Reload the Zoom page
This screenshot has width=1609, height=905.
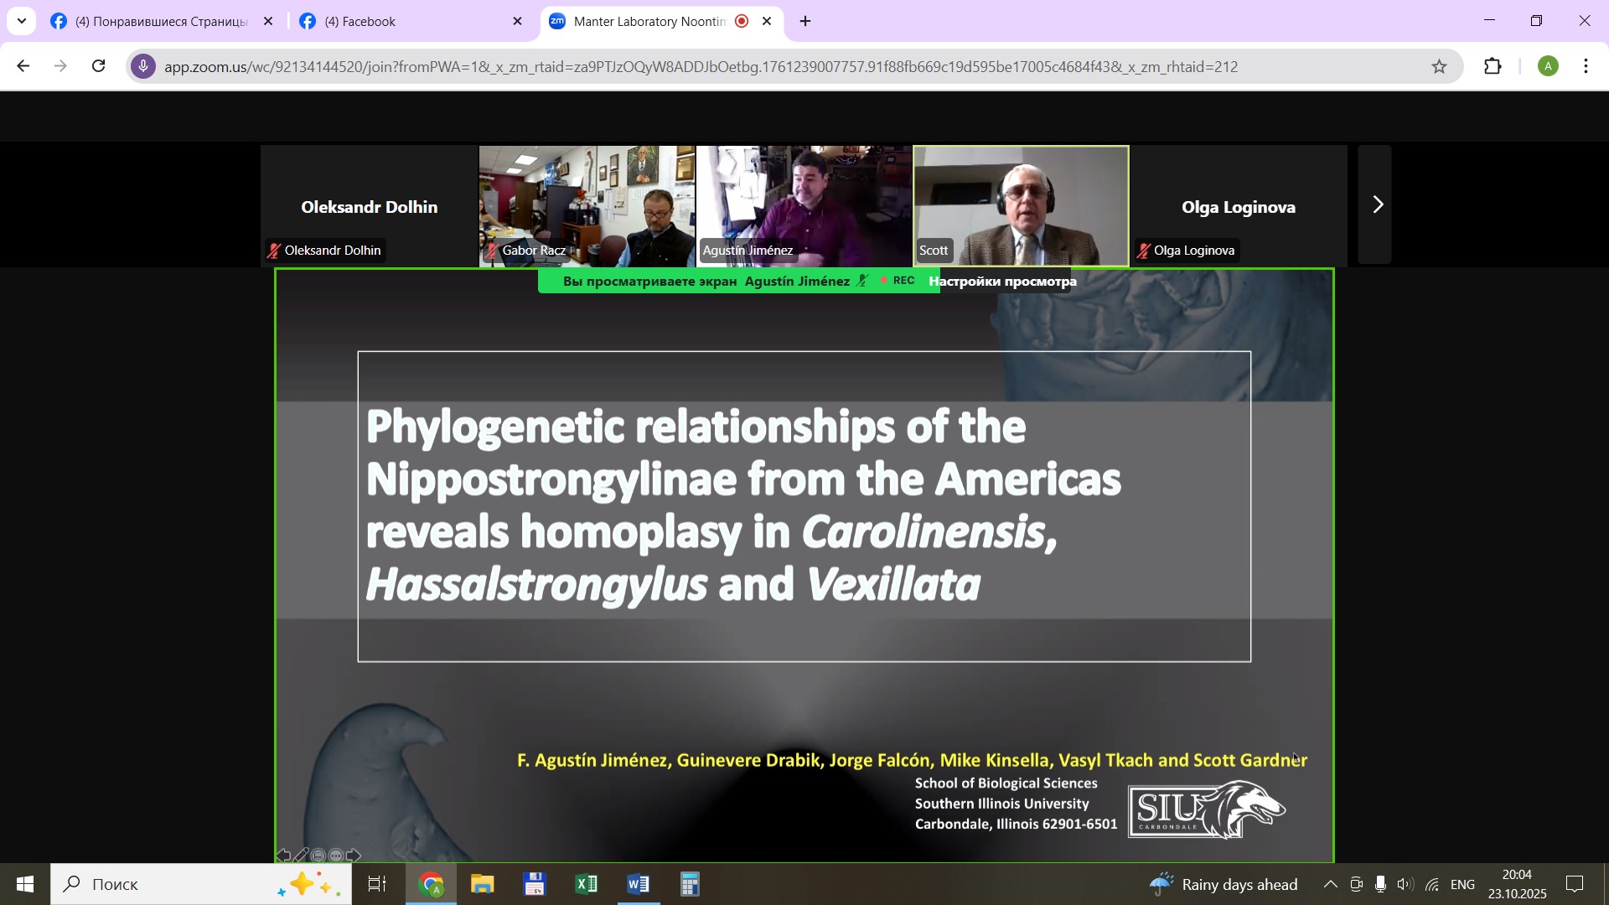point(99,67)
